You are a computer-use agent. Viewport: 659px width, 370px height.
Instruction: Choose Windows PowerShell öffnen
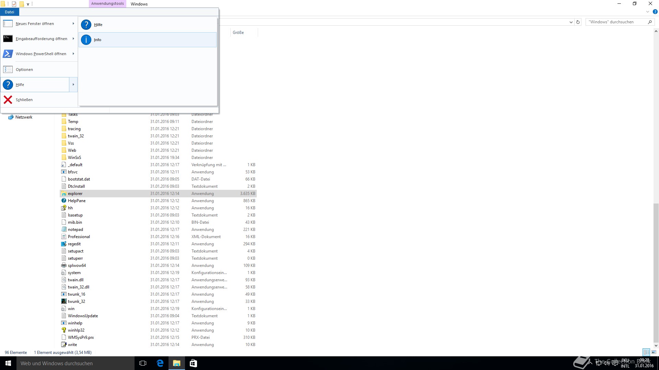35,54
